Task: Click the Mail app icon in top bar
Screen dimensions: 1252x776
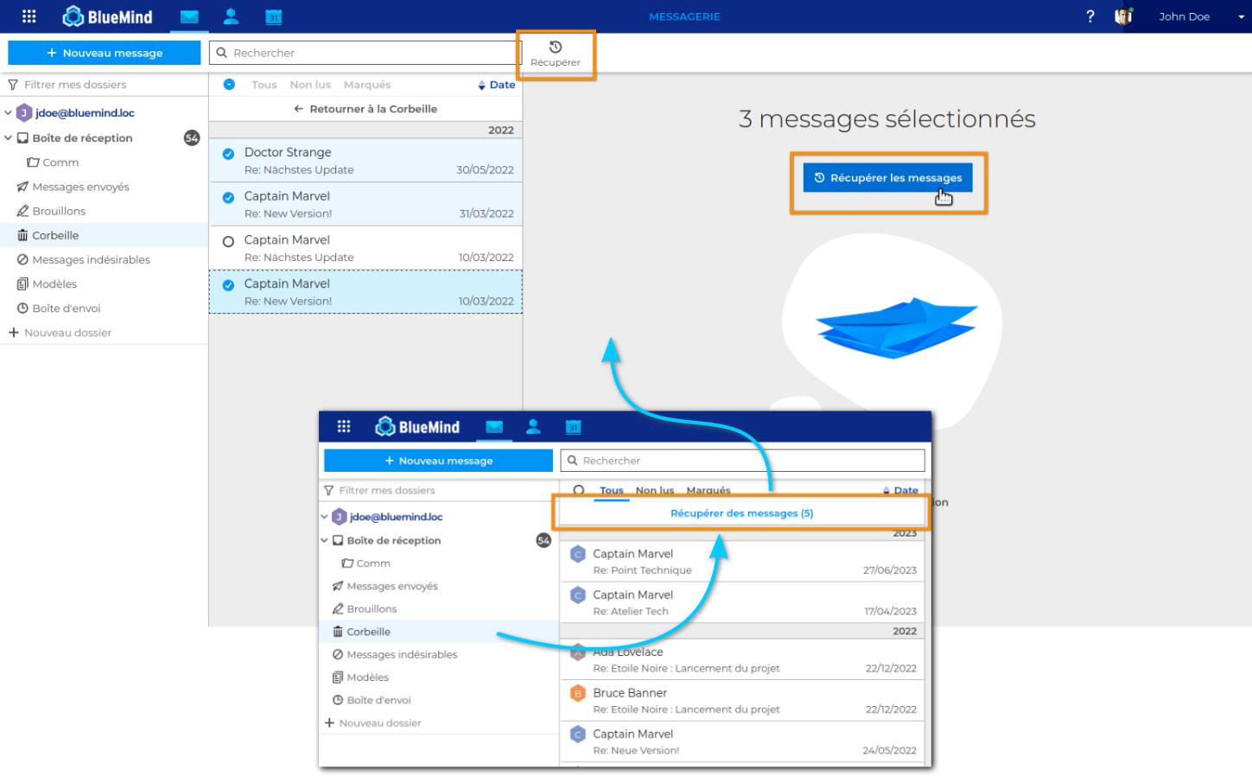Action: pyautogui.click(x=189, y=16)
